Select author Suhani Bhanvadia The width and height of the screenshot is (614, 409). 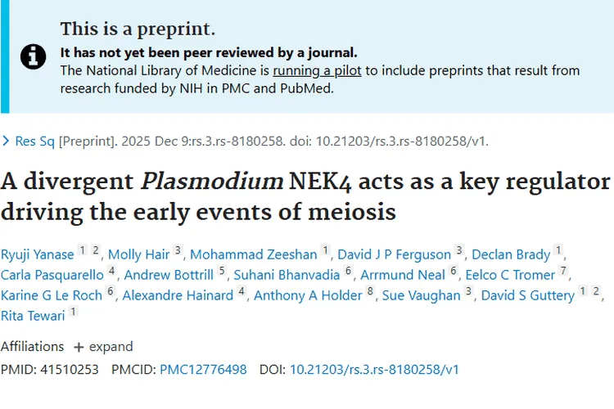point(287,275)
